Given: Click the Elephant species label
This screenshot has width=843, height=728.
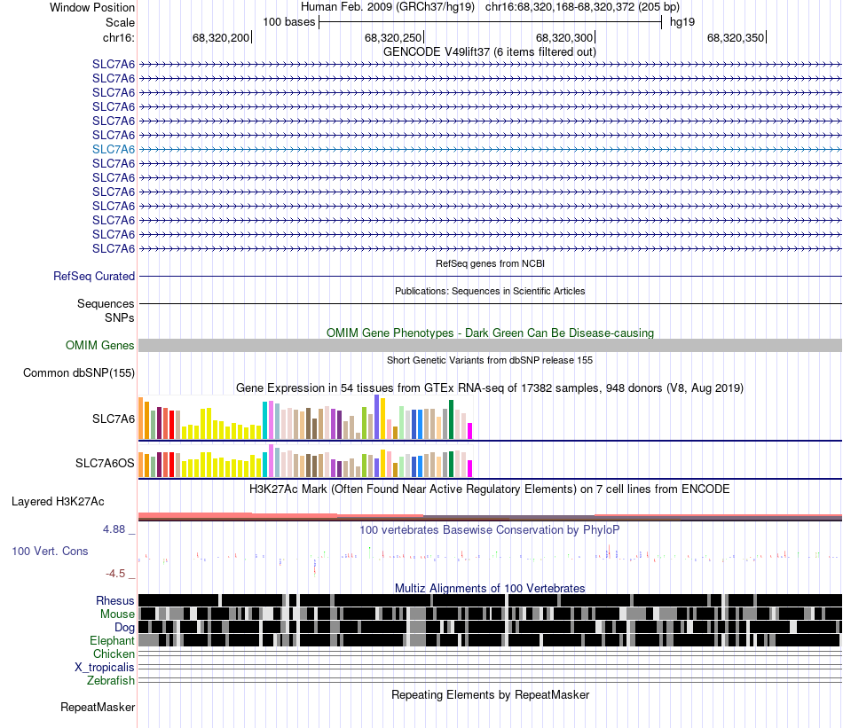Looking at the screenshot, I should click(112, 640).
